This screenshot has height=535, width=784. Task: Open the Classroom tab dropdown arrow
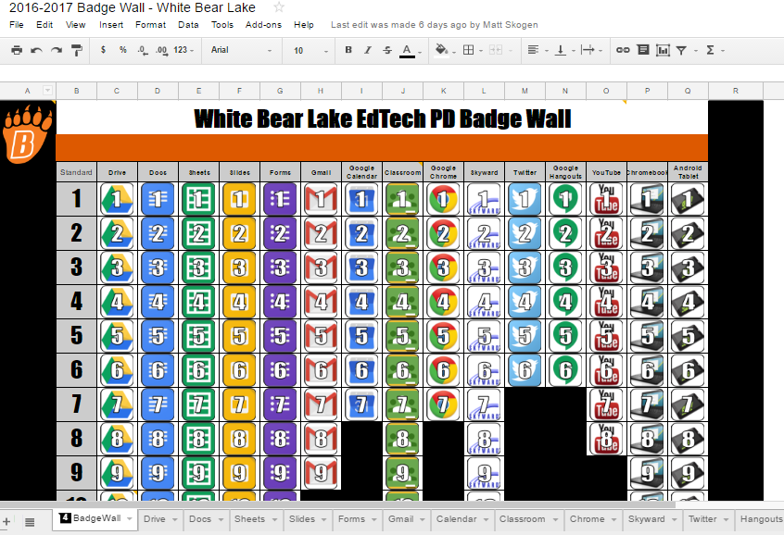coord(555,519)
